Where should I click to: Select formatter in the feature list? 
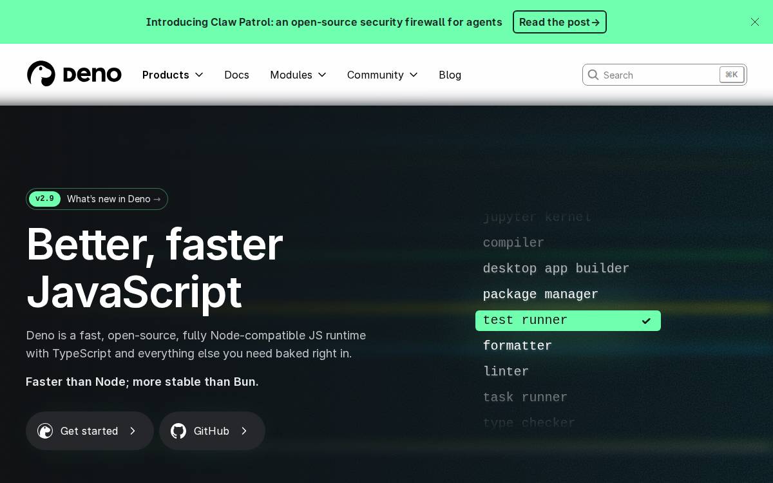(517, 346)
